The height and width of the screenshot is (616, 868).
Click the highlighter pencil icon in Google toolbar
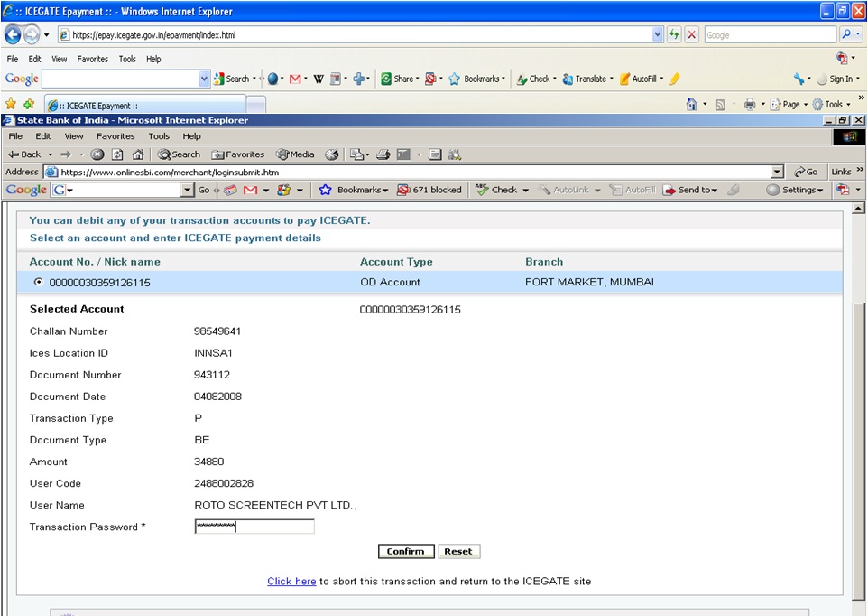tap(674, 79)
